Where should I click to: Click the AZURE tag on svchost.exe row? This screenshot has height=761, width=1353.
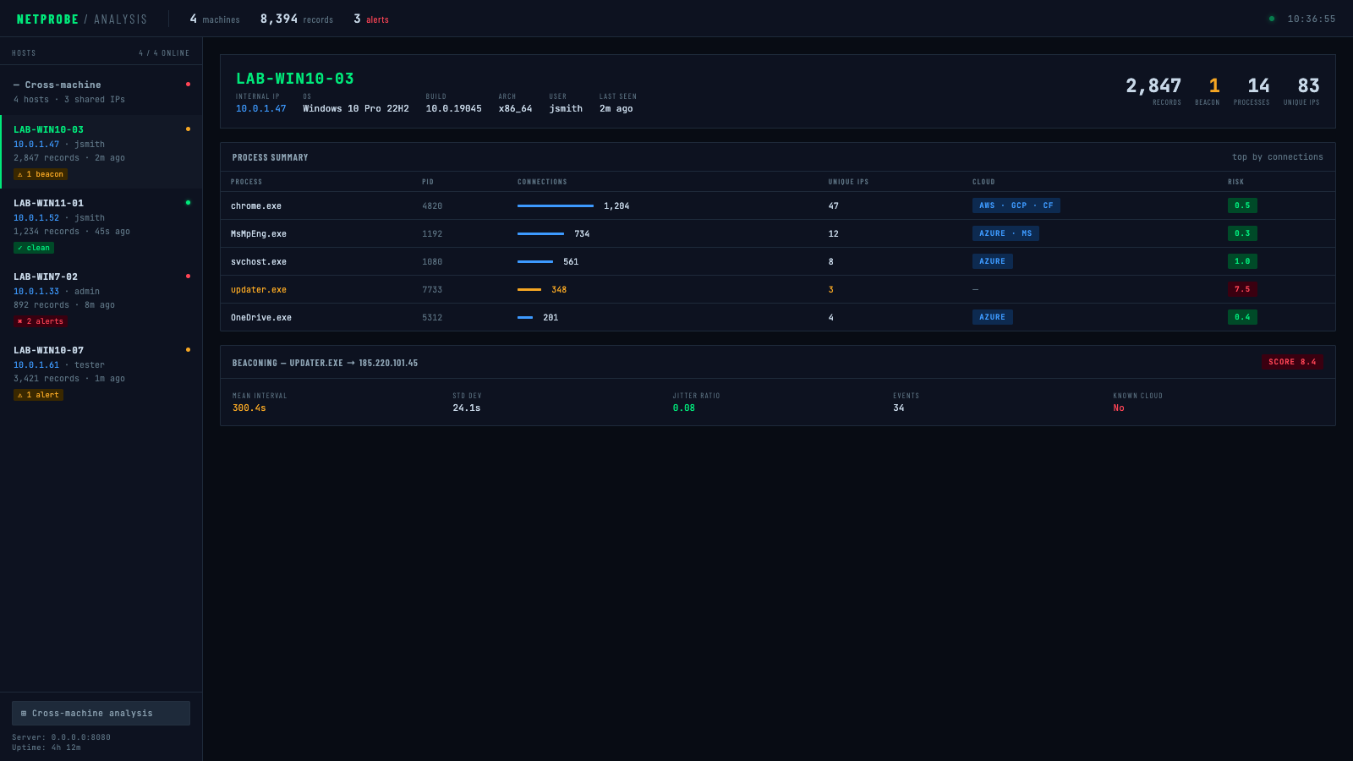tap(993, 261)
